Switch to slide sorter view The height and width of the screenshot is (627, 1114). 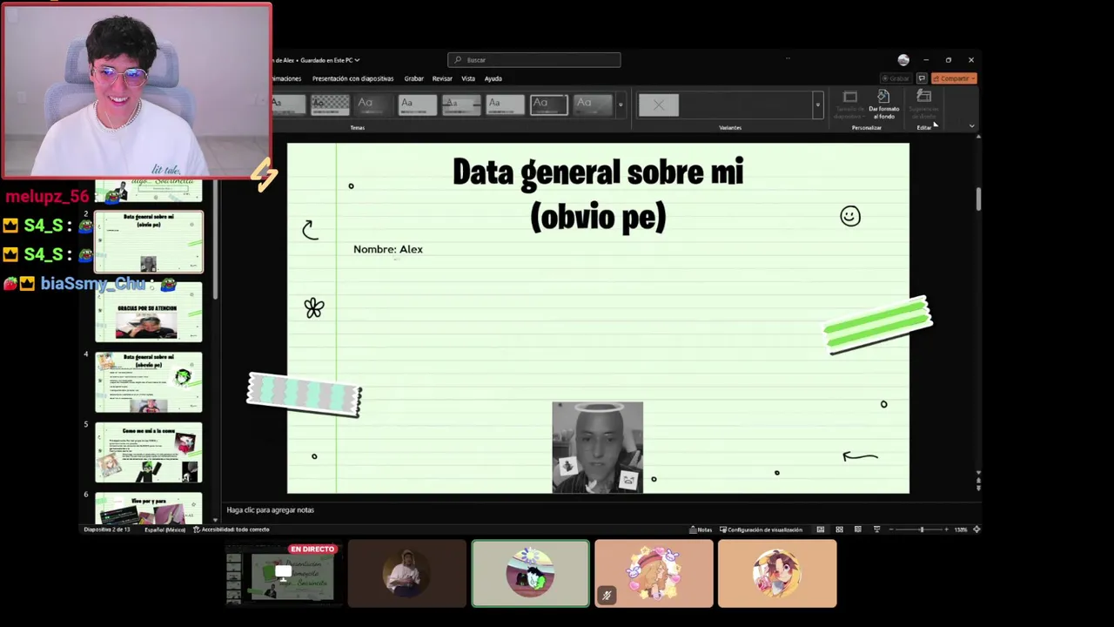coord(839,529)
